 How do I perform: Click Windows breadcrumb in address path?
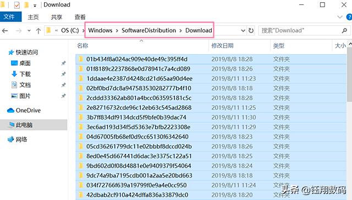(100, 31)
